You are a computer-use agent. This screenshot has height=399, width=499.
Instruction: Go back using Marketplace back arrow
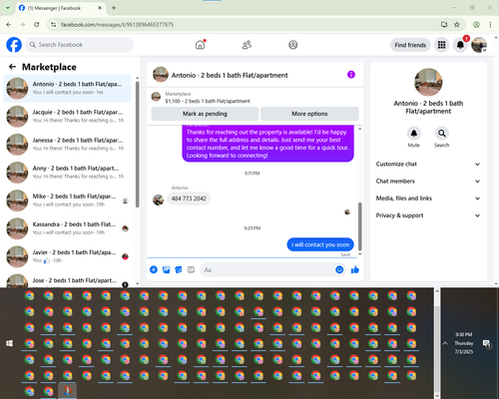click(x=12, y=67)
